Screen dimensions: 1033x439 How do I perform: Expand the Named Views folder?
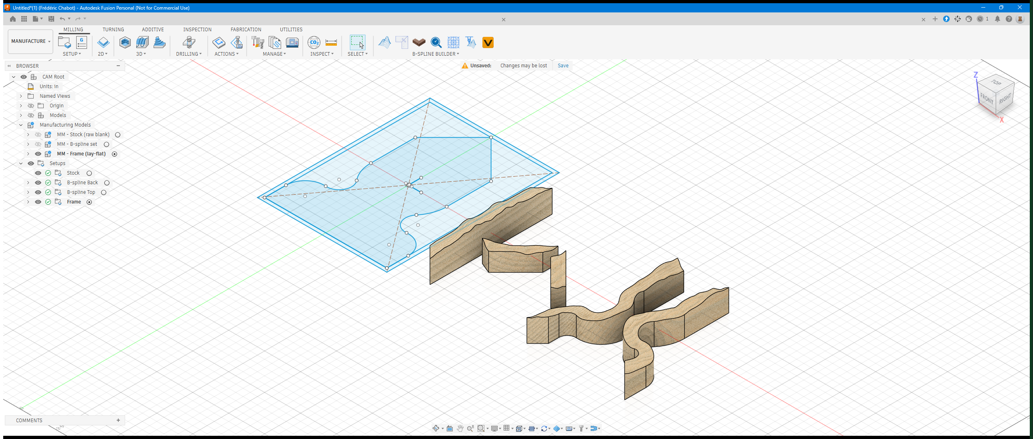tap(21, 96)
